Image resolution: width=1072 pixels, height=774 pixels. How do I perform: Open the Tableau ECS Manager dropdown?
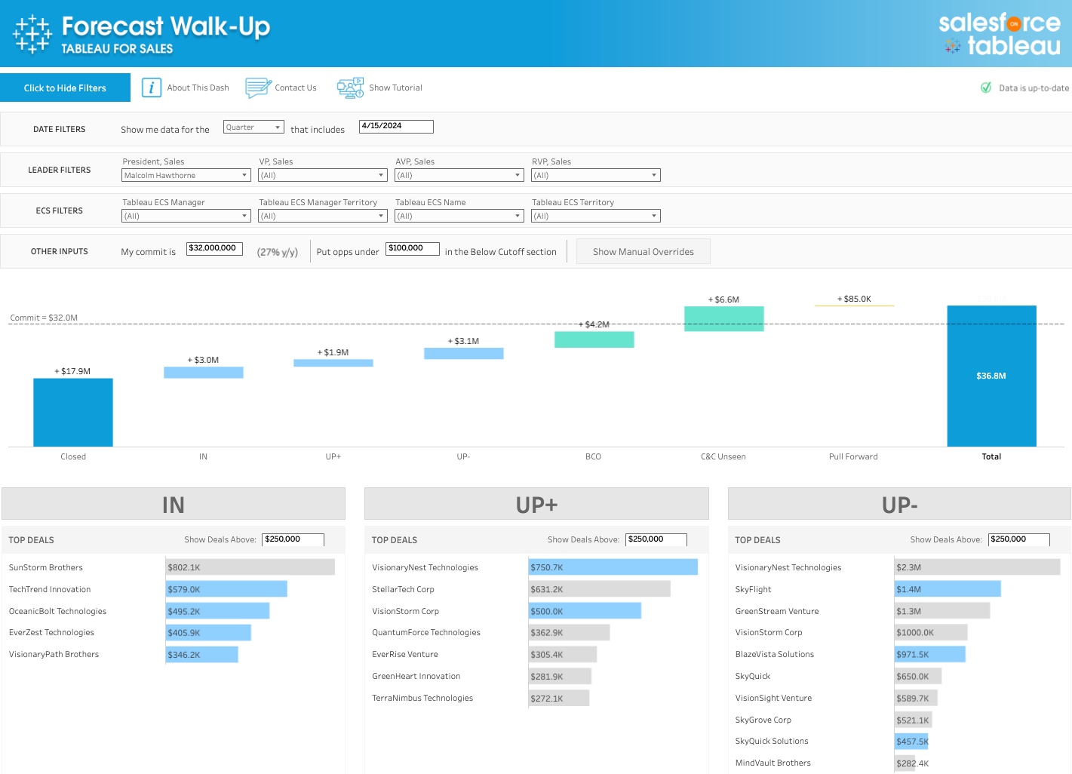[186, 216]
